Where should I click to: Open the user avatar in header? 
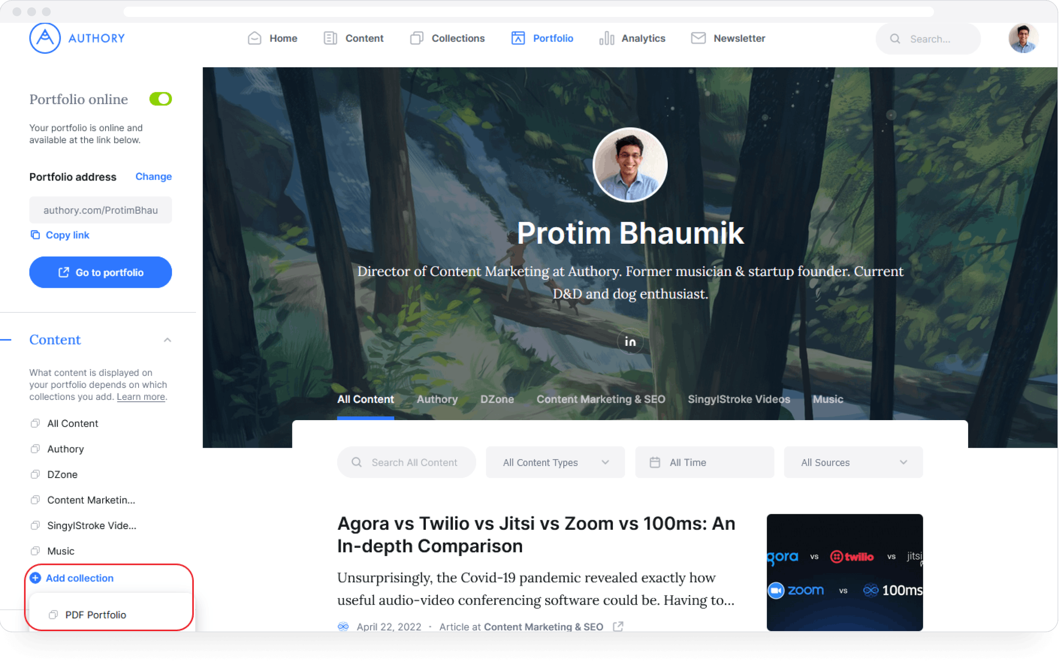(1023, 38)
